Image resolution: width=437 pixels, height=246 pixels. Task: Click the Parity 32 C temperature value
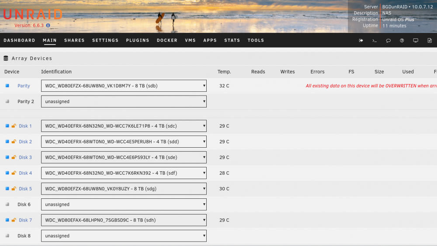[224, 86]
